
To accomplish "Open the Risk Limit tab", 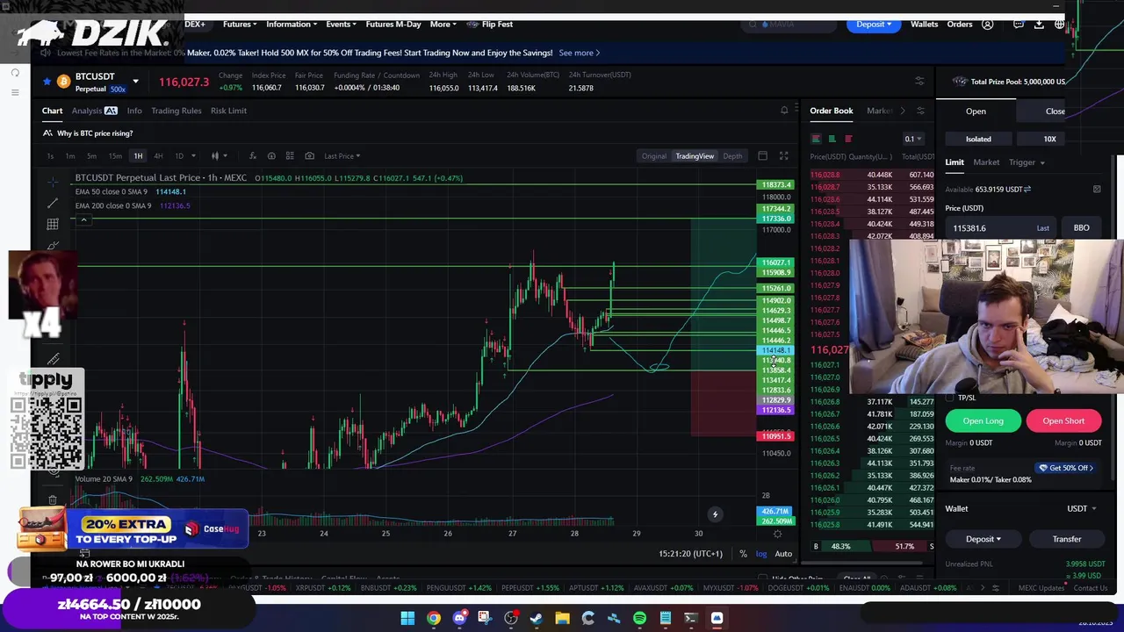I will 228,111.
